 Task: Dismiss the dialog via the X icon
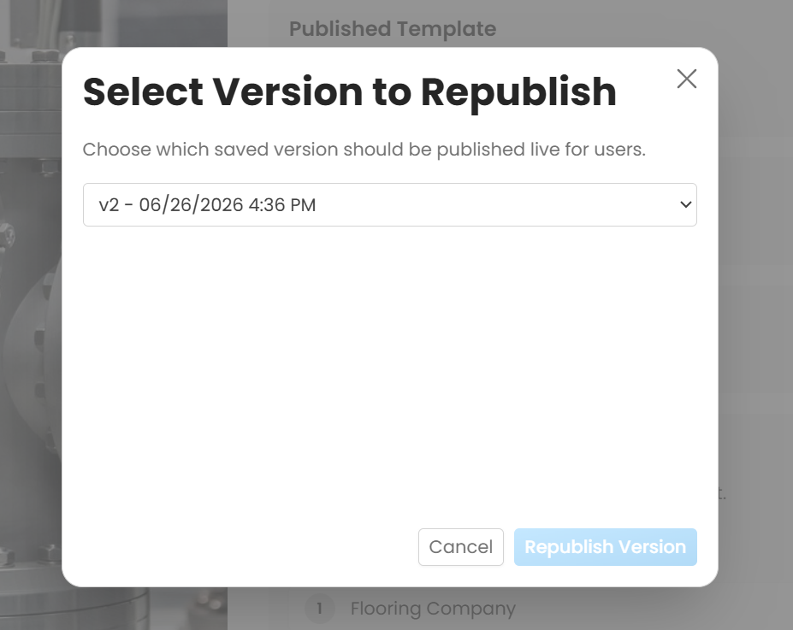tap(686, 79)
